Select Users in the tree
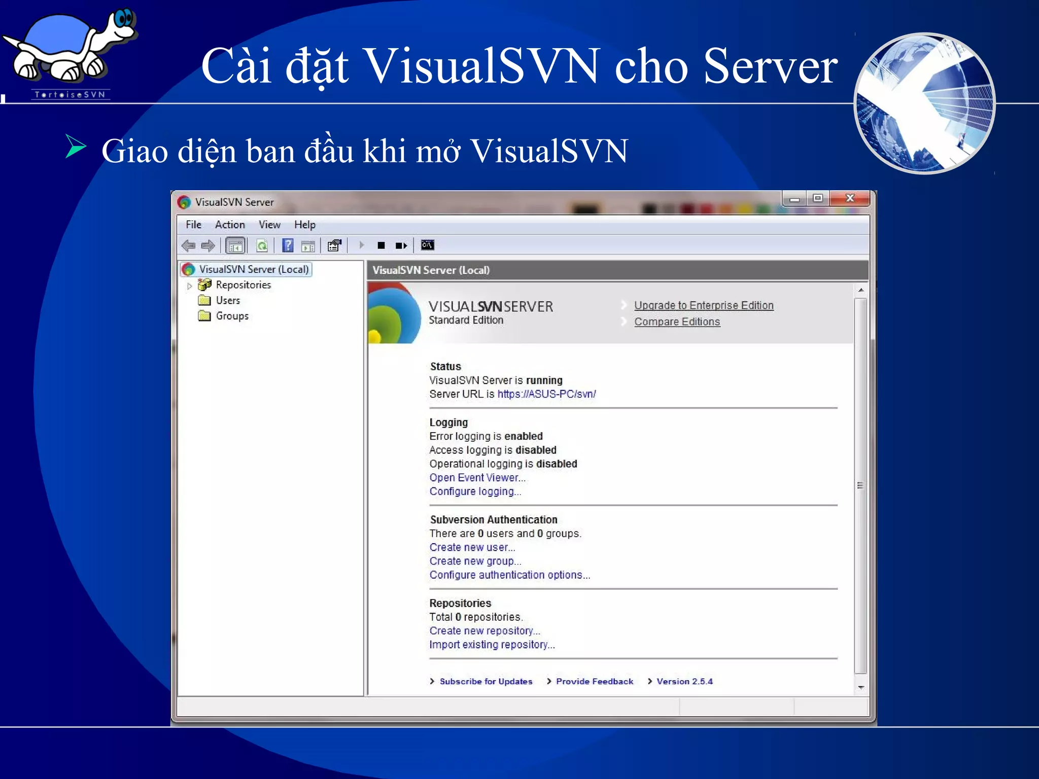 228,300
